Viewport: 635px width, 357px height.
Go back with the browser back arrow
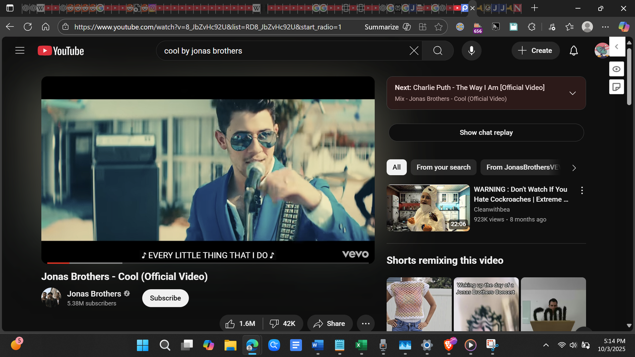click(10, 27)
